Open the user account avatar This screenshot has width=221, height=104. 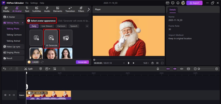tap(183, 3)
